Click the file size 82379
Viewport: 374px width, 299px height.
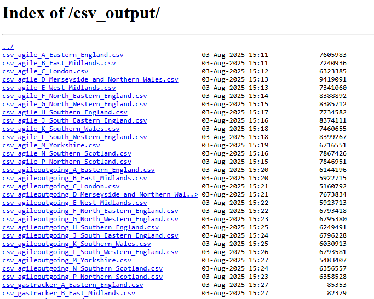[337, 294]
